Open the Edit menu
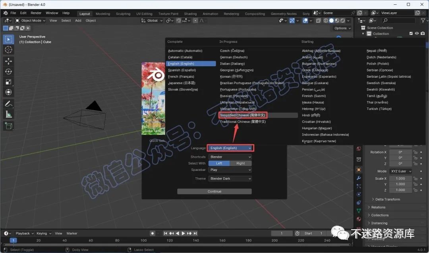Image resolution: width=429 pixels, height=253 pixels. [x=23, y=13]
